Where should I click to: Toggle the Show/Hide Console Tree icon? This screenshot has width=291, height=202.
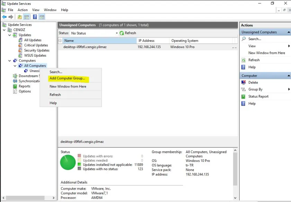[x=26, y=17]
